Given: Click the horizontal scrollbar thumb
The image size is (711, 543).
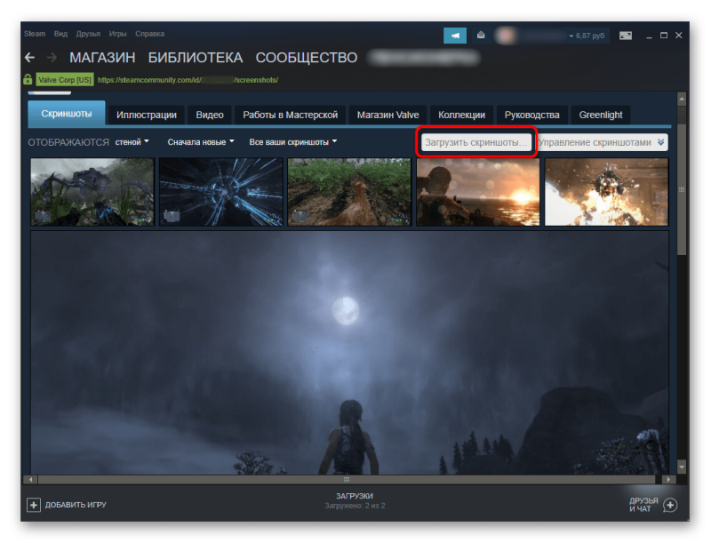Looking at the screenshot, I should click(347, 479).
